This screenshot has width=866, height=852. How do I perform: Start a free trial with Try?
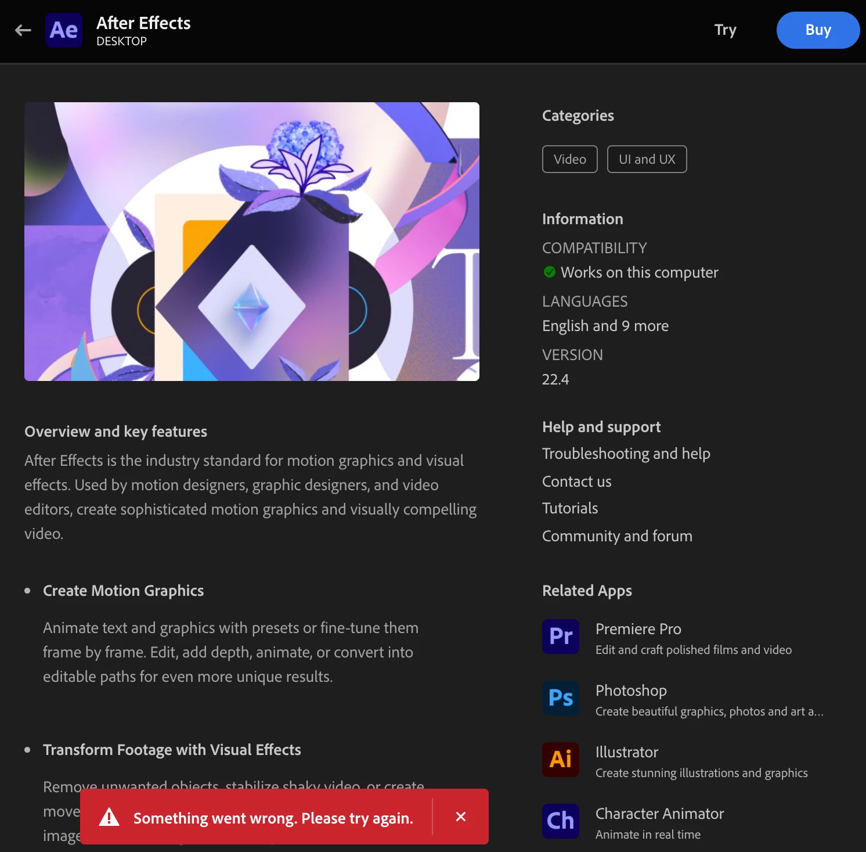coord(725,30)
